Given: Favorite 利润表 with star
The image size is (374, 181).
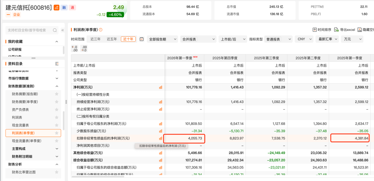Looking at the screenshot, I should click(56, 117).
